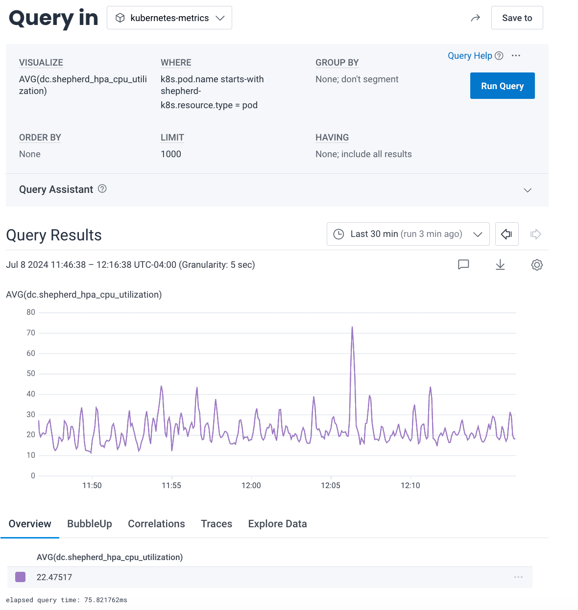This screenshot has width=578, height=610.
Task: Open the query options ellipsis menu
Action: tap(516, 56)
